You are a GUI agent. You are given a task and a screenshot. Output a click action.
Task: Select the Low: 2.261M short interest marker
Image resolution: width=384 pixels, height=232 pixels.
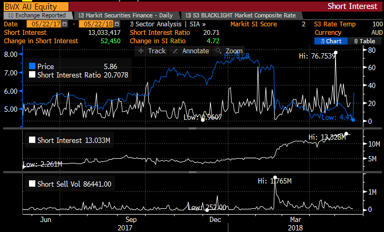coord(24,167)
